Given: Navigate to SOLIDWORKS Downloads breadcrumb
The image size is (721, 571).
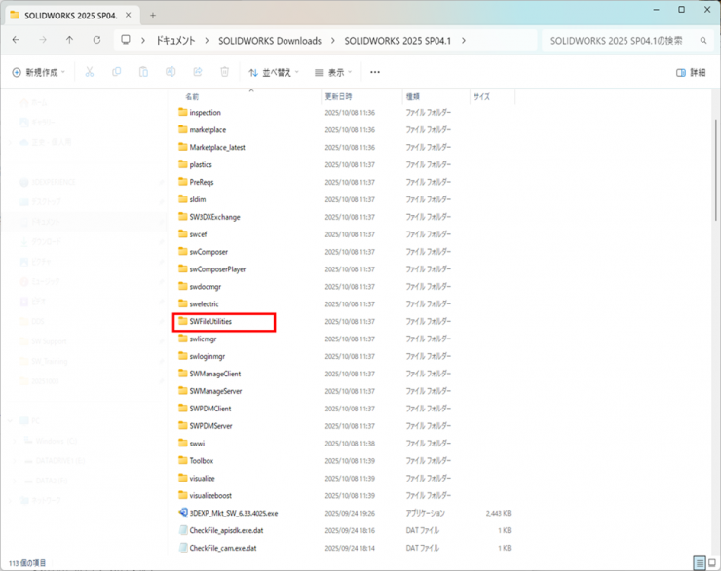Looking at the screenshot, I should [x=269, y=41].
